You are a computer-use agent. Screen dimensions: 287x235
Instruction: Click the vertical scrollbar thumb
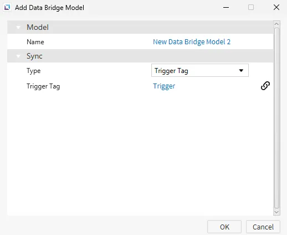[276, 118]
